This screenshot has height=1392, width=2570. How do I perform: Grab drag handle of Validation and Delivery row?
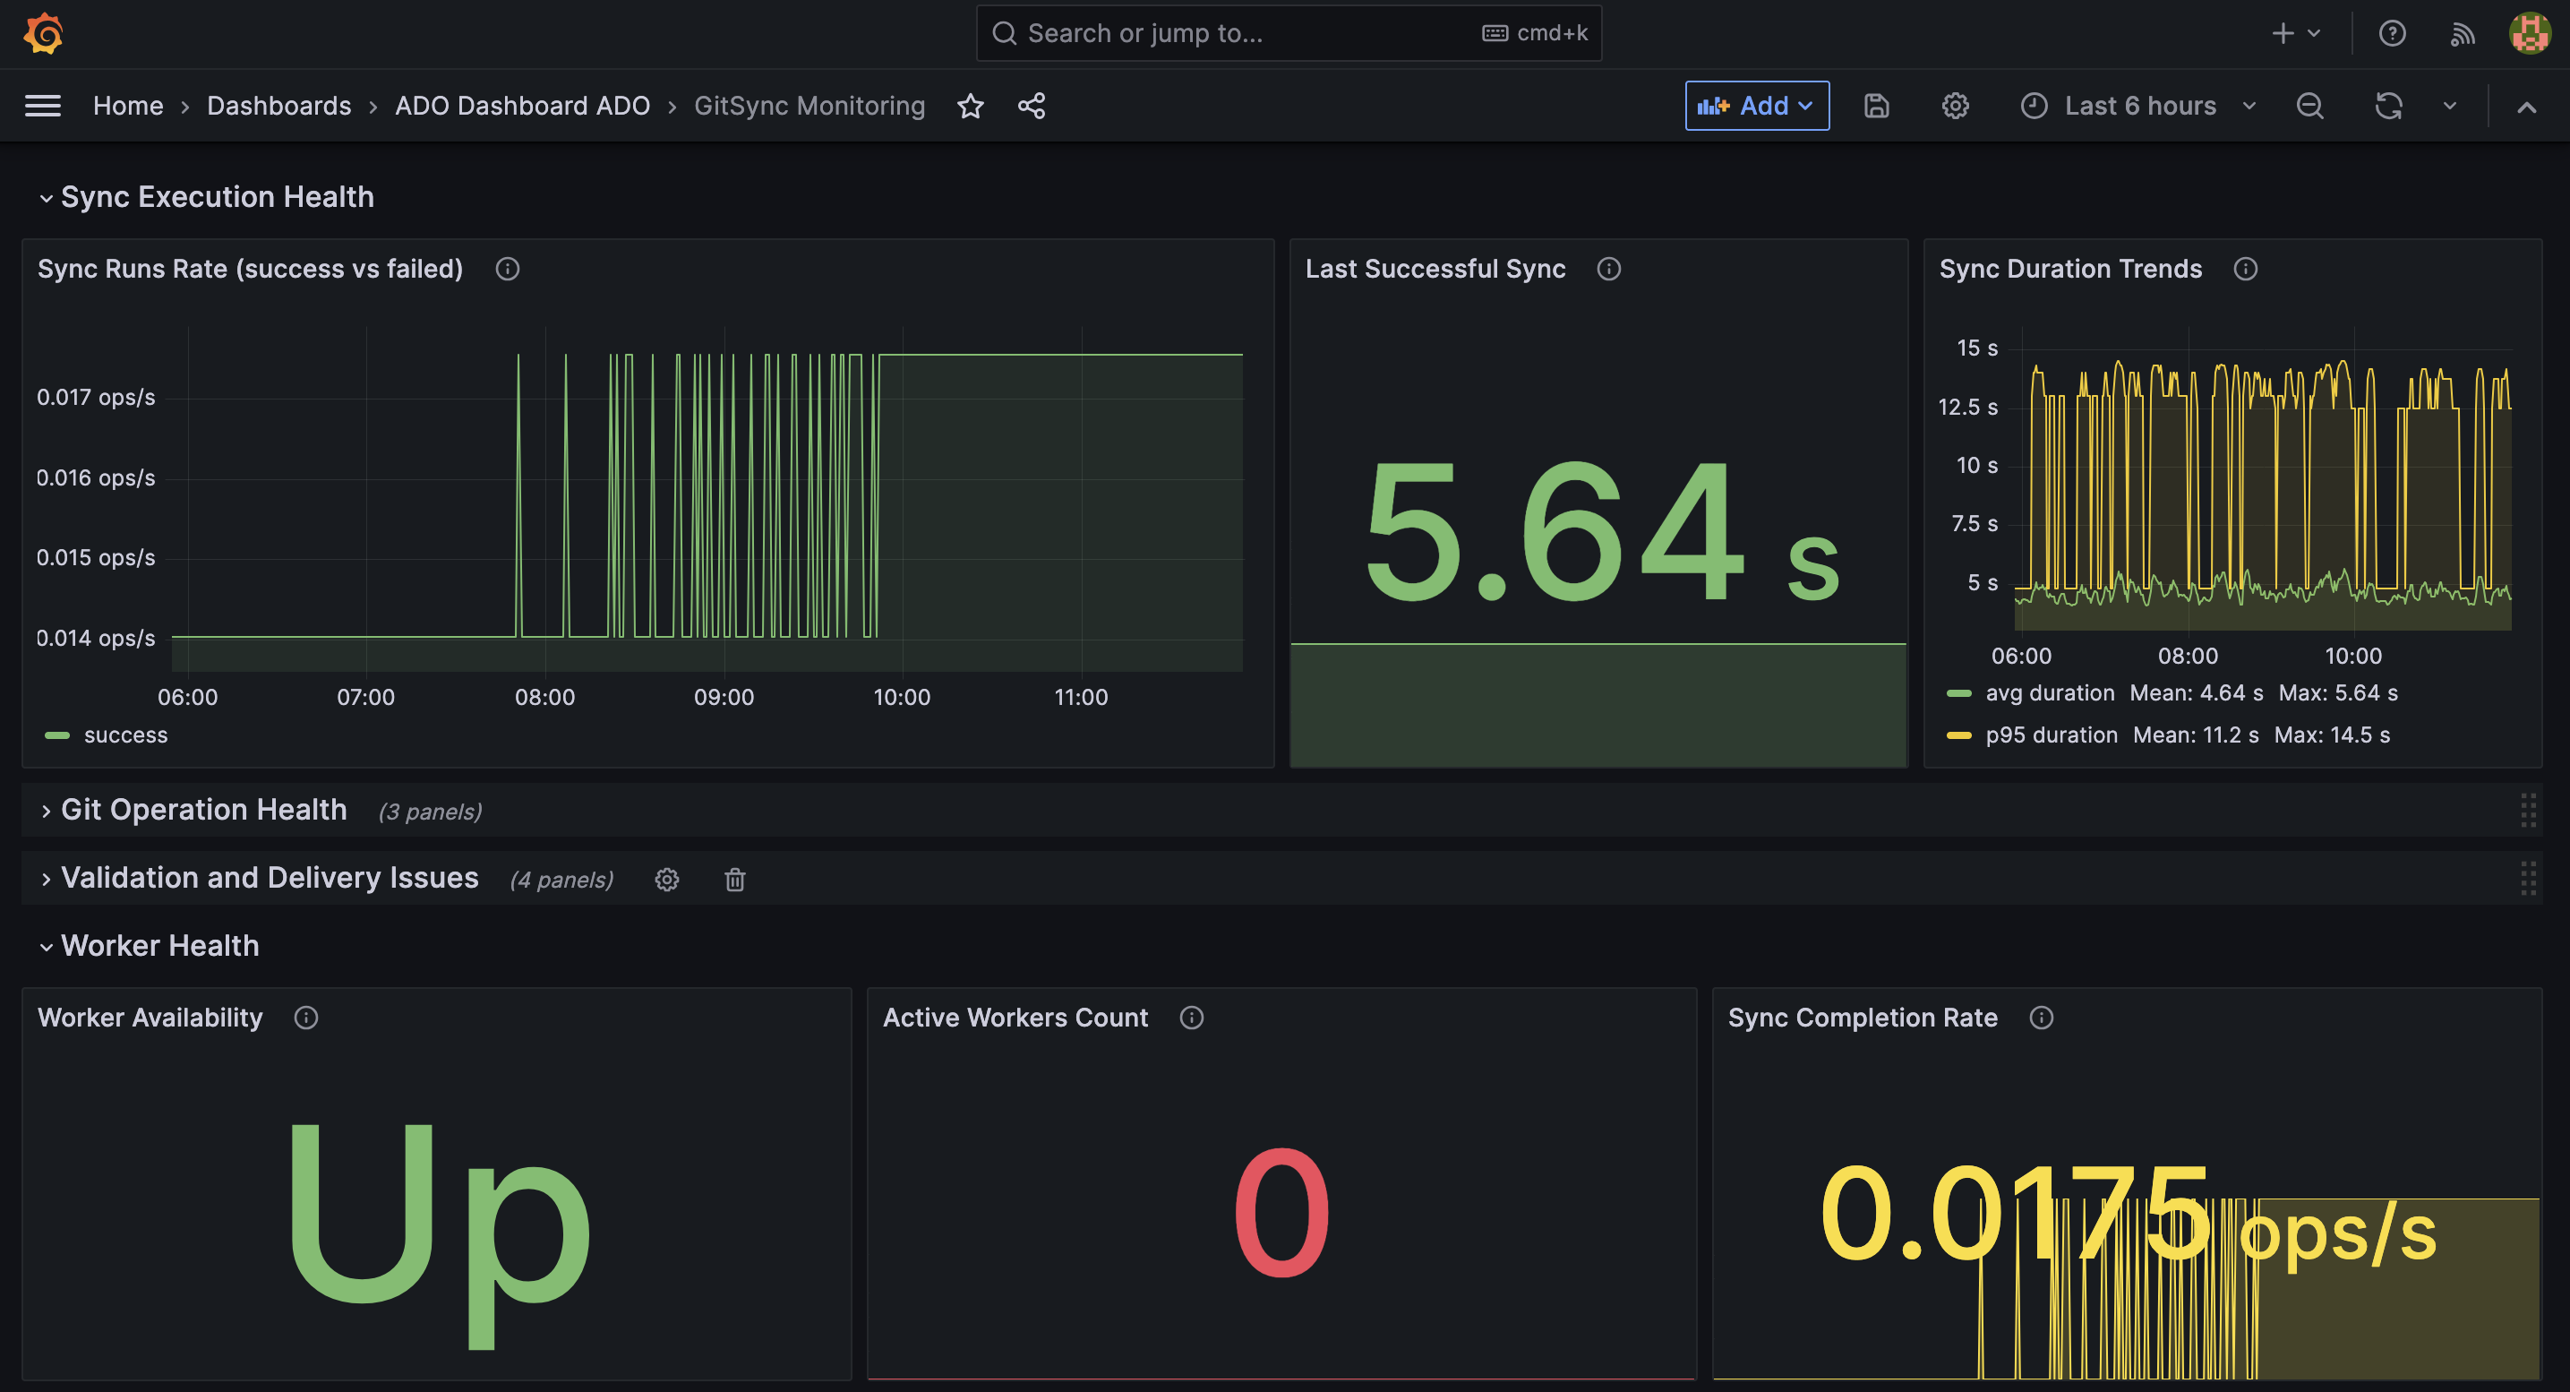tap(2528, 878)
